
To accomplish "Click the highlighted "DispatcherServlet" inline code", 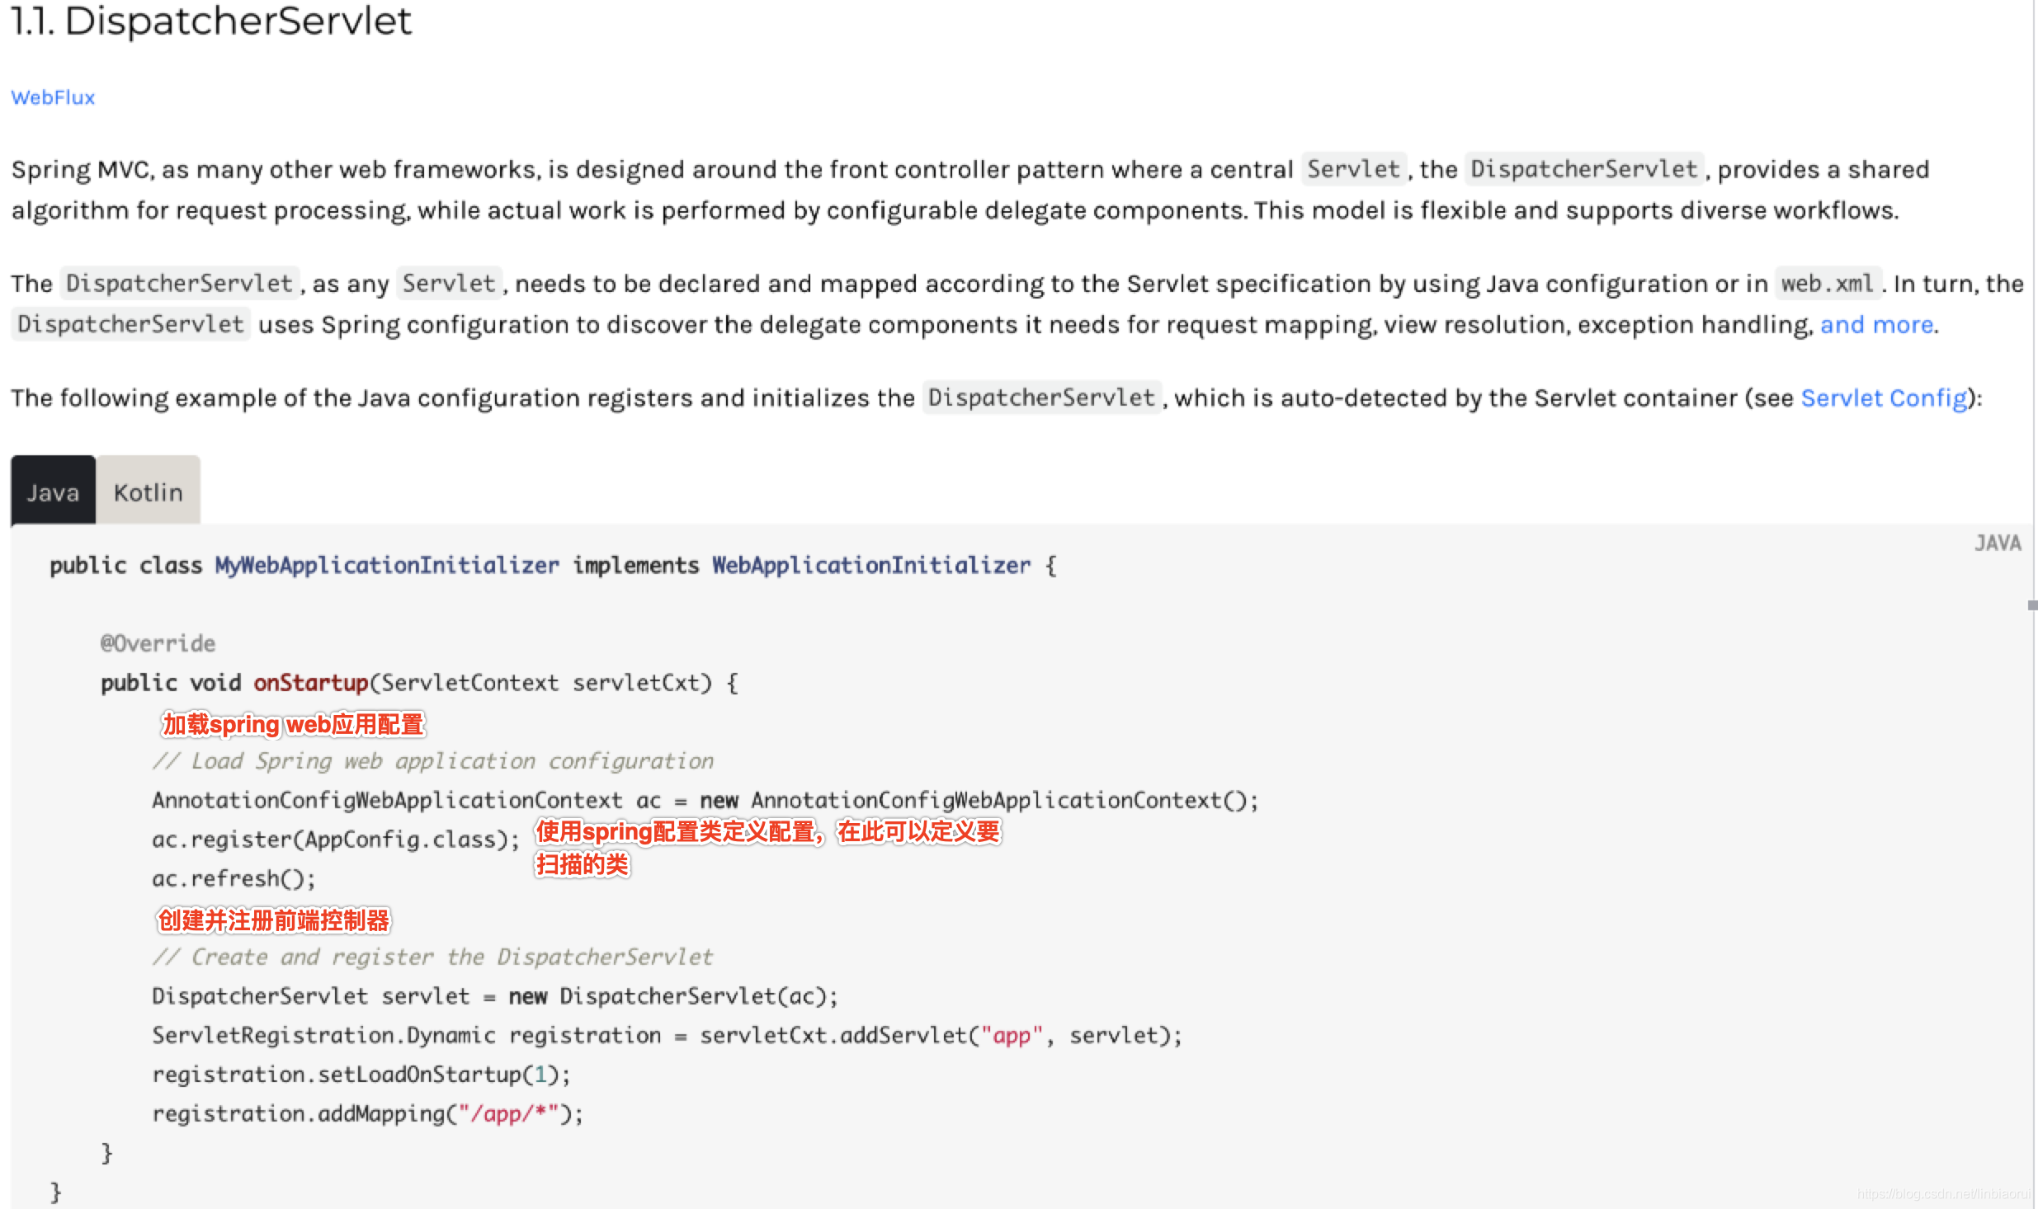I will tap(1583, 169).
